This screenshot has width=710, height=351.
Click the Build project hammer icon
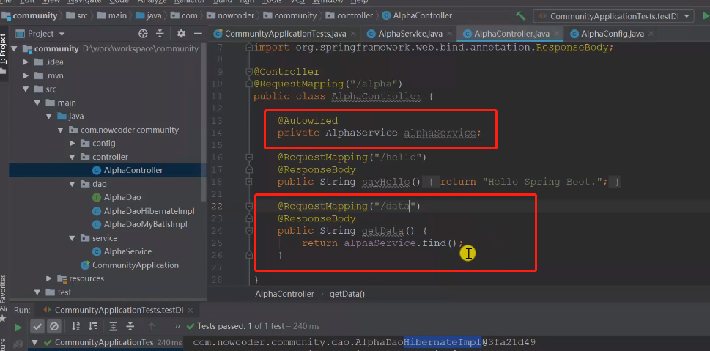coord(521,16)
